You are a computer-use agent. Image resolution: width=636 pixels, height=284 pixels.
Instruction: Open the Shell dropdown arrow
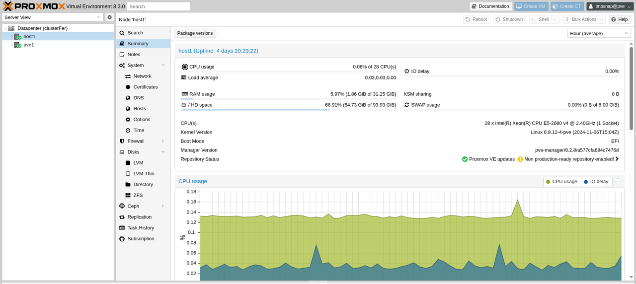click(555, 19)
